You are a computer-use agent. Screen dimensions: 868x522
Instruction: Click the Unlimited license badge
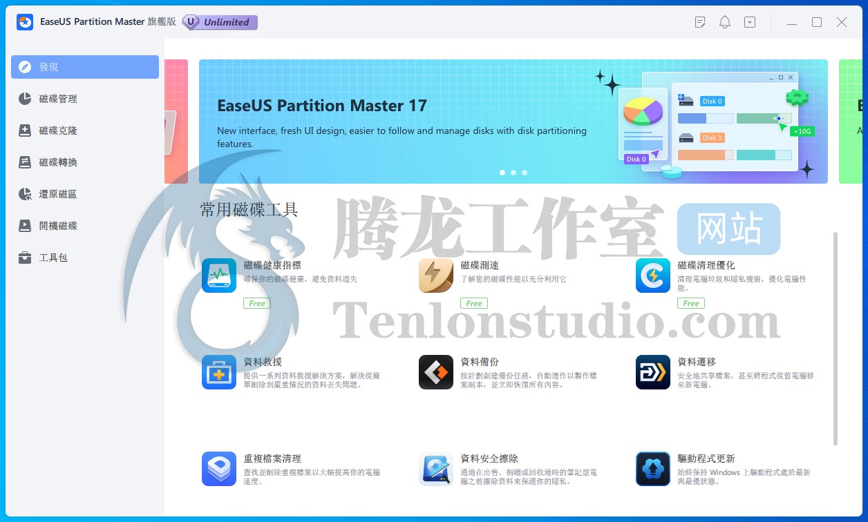(x=220, y=22)
